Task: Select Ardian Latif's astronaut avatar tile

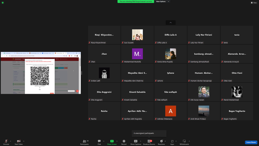Action: (x=104, y=73)
